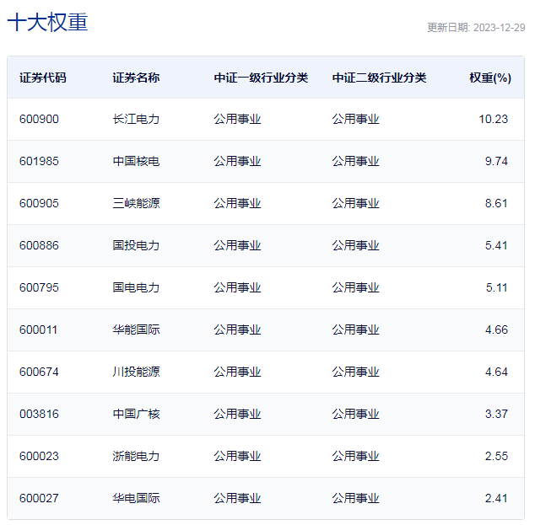This screenshot has height=525, width=535.
Task: Select weight value 5.41
Action: coord(496,245)
